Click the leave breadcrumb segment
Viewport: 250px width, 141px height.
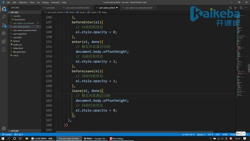tap(104, 12)
